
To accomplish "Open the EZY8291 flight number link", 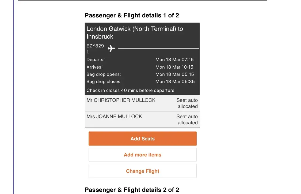I will coord(95,46).
